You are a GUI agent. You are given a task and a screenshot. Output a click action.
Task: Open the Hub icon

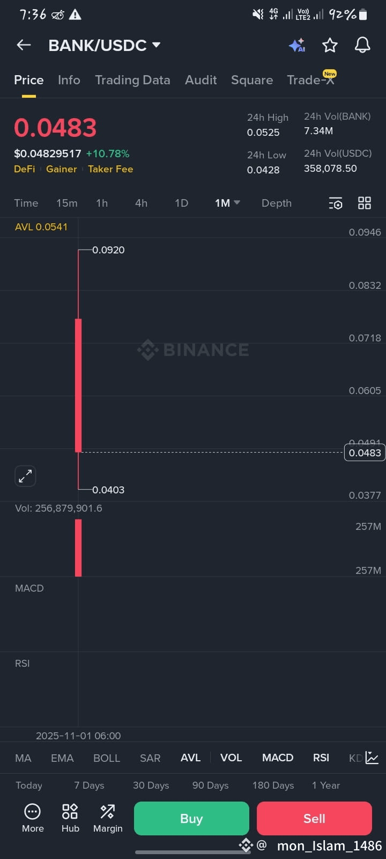[x=70, y=818]
